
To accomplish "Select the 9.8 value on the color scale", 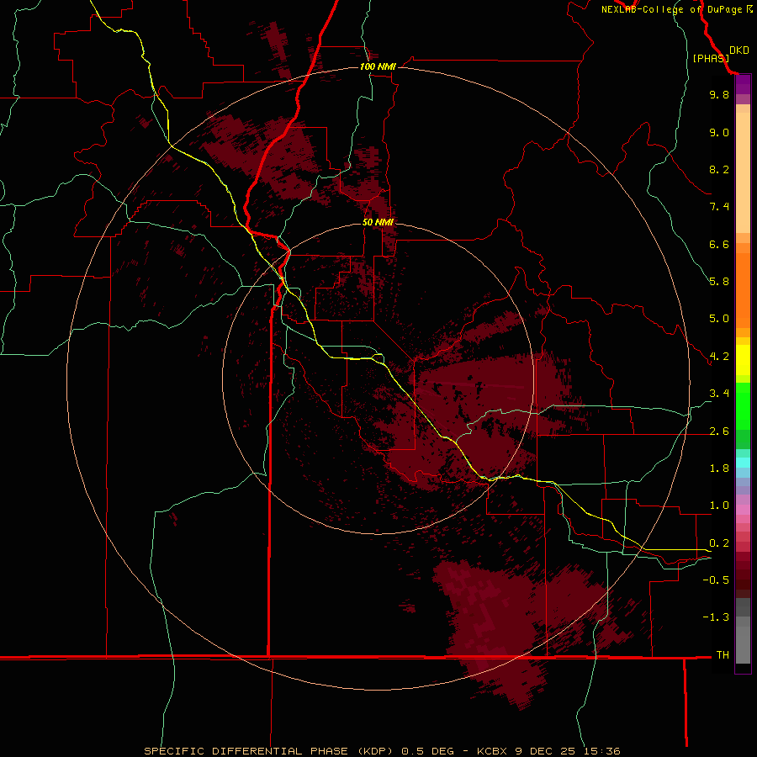I will [x=719, y=94].
